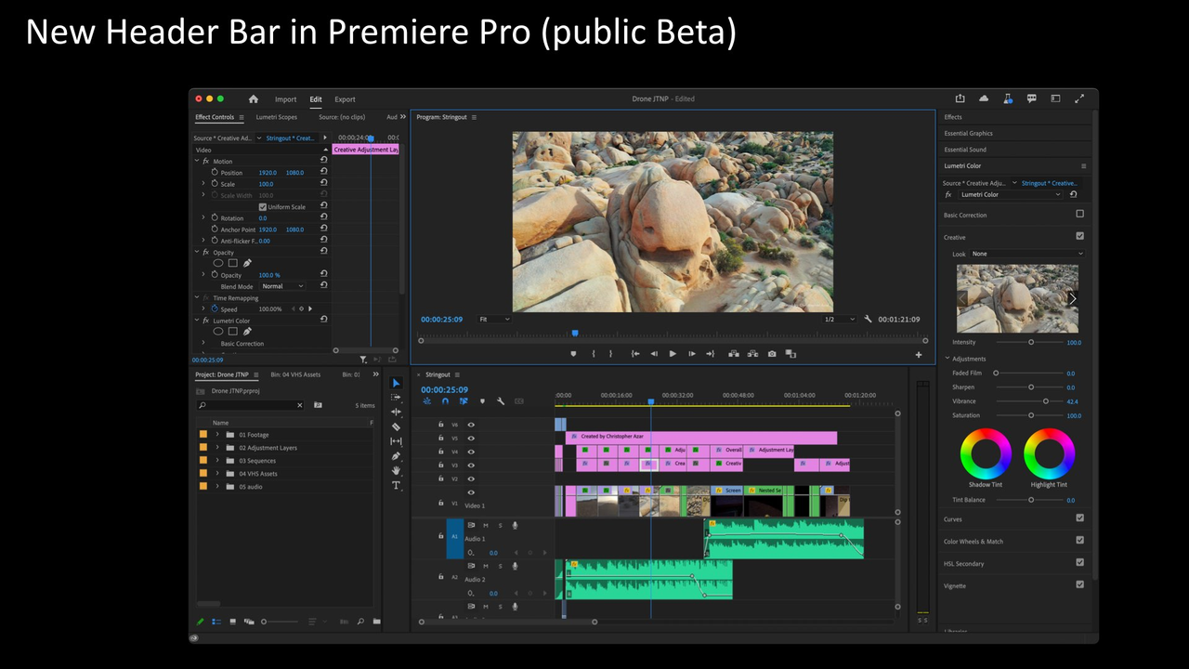This screenshot has height=669, width=1189.
Task: Select the Razor tool in the timeline toolbar
Action: tap(397, 426)
